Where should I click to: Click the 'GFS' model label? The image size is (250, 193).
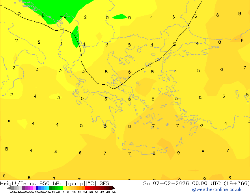(104, 184)
